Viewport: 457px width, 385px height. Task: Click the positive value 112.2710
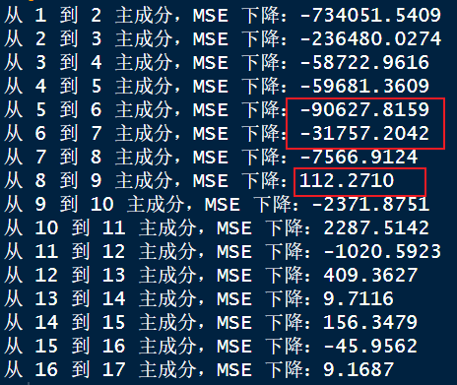[347, 180]
